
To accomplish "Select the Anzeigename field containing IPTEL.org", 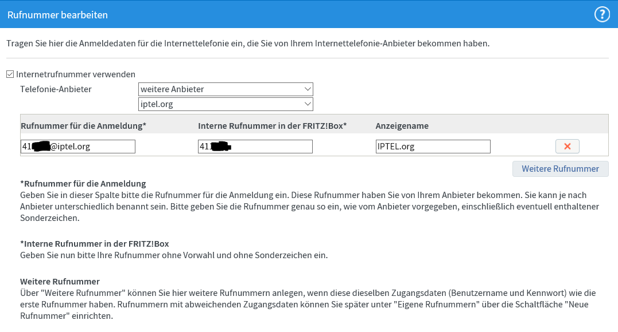I will coord(433,147).
